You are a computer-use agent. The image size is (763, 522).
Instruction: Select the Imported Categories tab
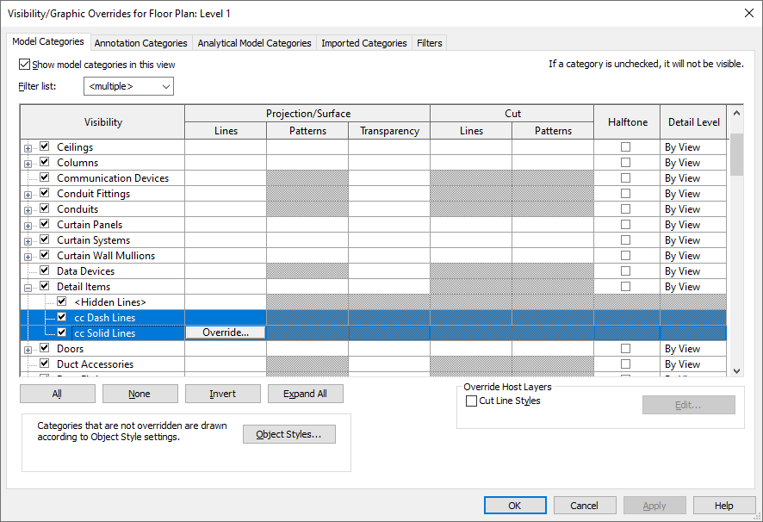[364, 43]
